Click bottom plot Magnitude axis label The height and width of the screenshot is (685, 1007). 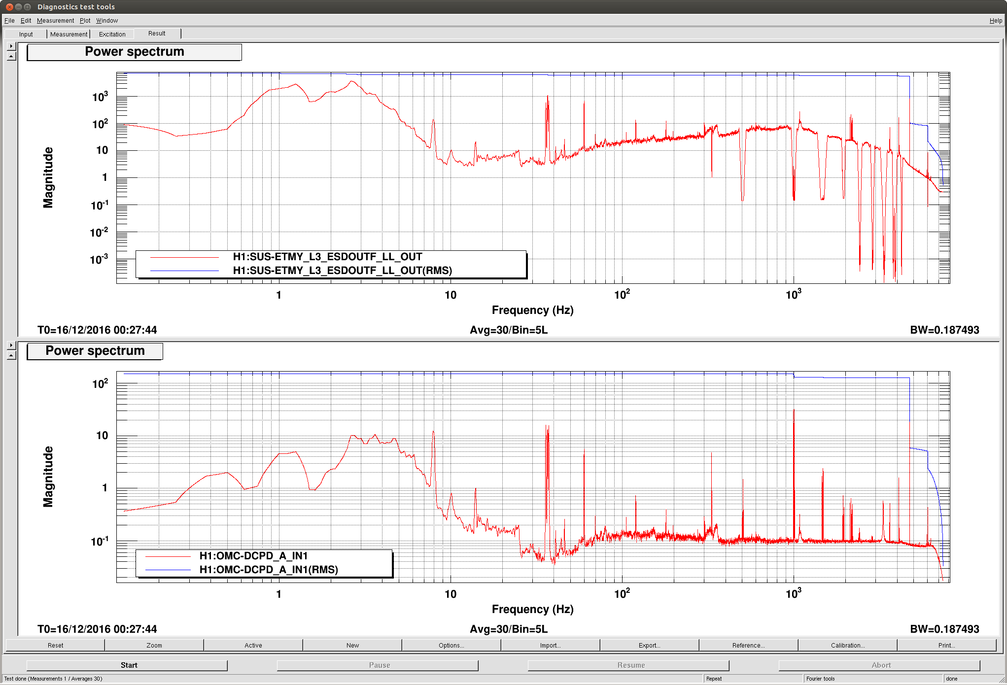click(48, 477)
